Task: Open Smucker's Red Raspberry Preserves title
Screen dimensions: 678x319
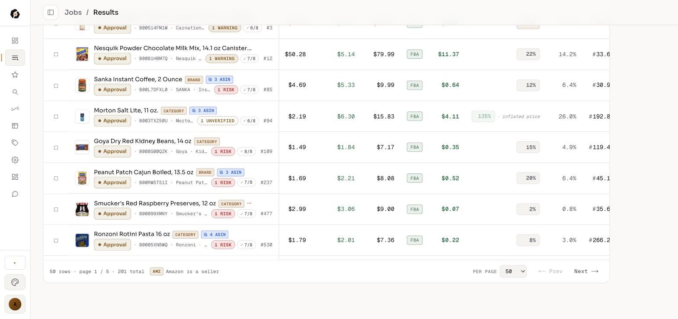Action: tap(155, 203)
